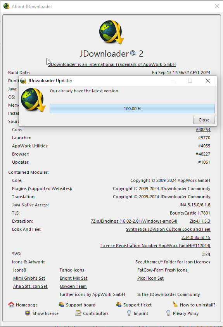Close the JDownloader Updater window with X

(208, 81)
